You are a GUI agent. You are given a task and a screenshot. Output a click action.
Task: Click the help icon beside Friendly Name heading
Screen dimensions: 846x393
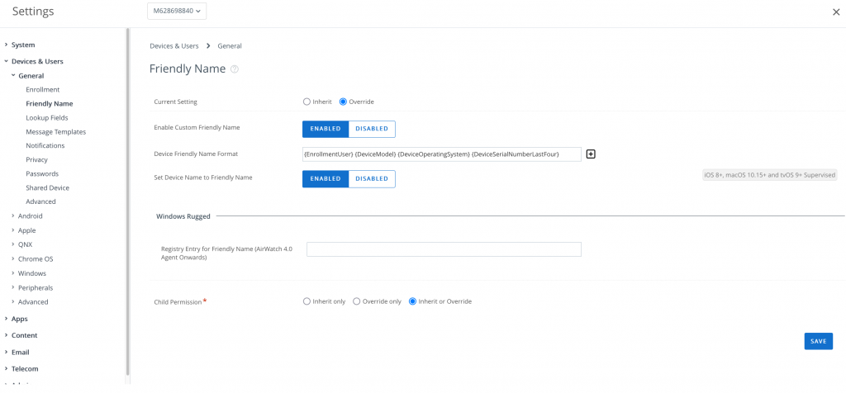point(235,69)
